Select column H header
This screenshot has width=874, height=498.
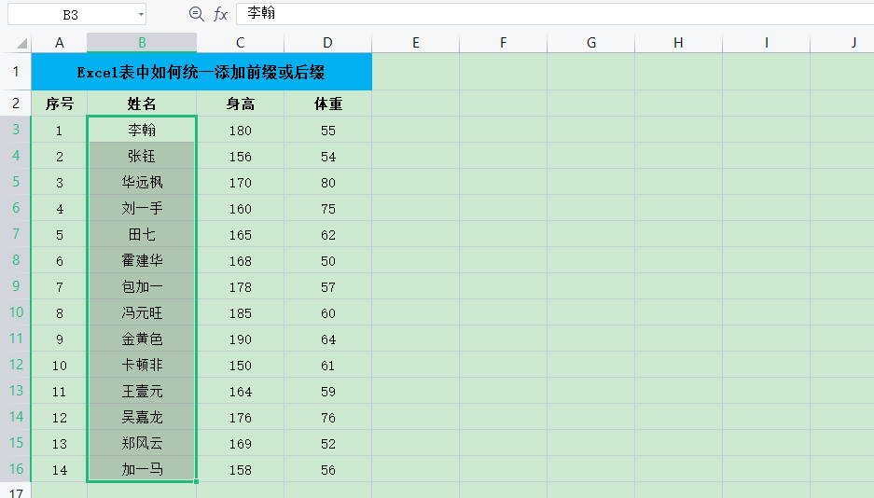pos(678,43)
